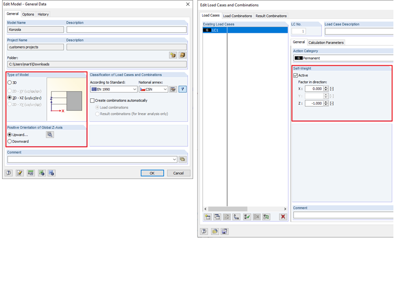Click magnifier icon next to Upward option
The height and width of the screenshot is (293, 396).
click(49, 135)
